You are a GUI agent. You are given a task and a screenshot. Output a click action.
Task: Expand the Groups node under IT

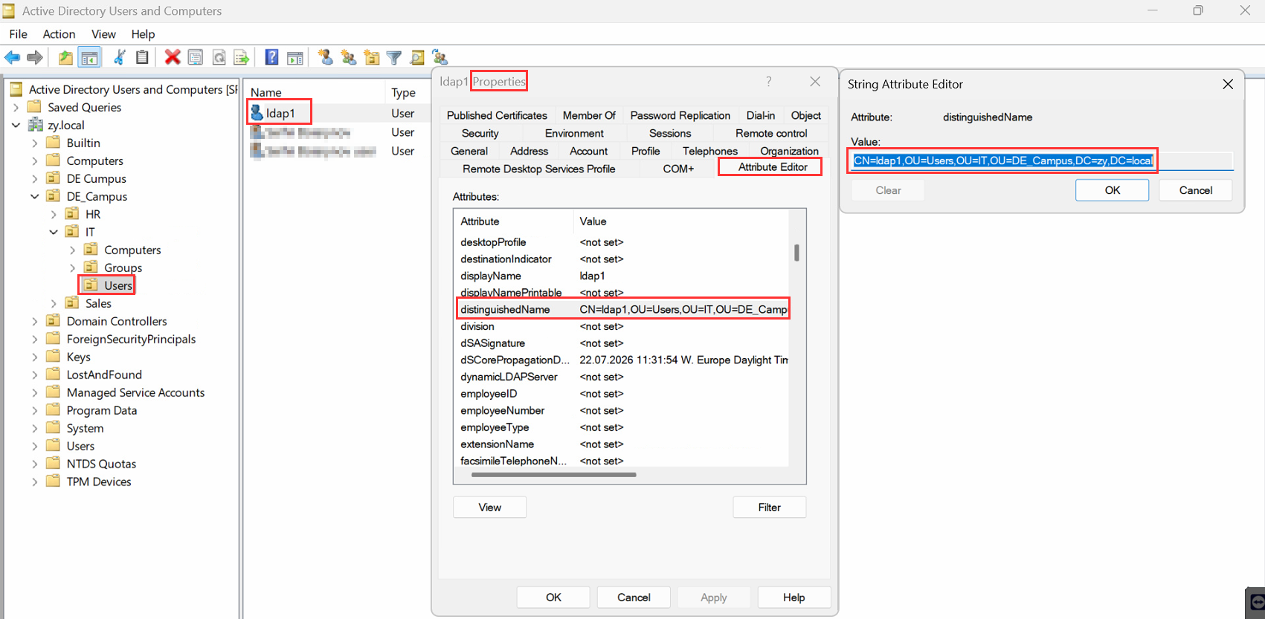click(72, 268)
